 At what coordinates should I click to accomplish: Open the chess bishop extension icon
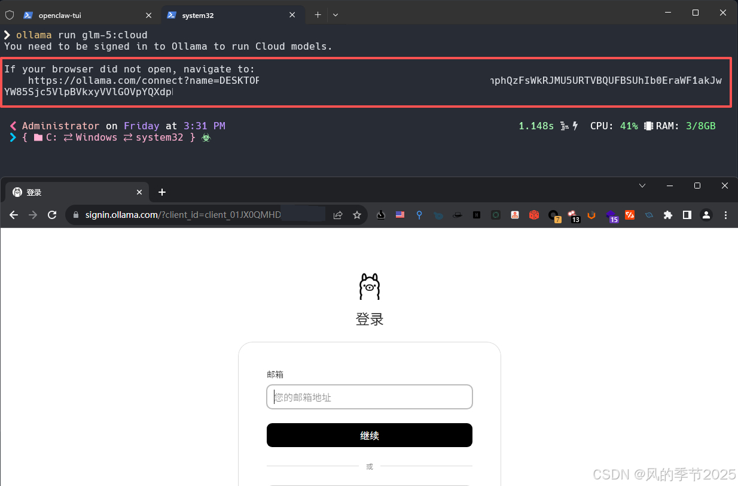tap(381, 215)
